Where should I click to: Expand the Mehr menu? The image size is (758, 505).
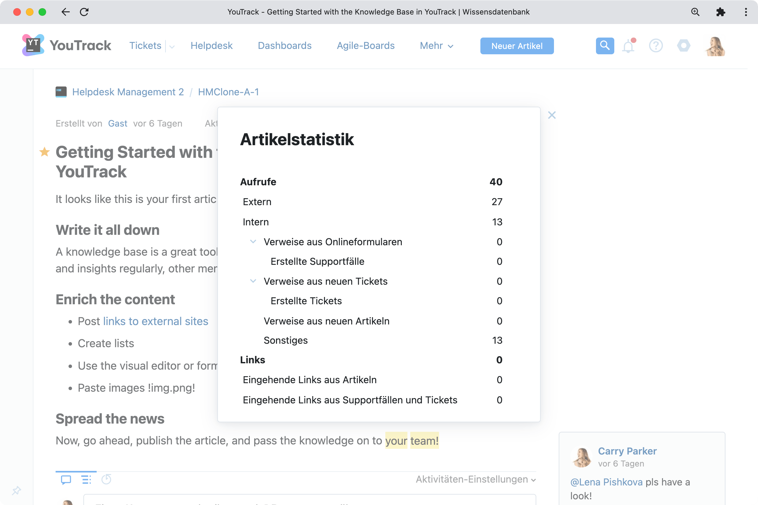(436, 46)
